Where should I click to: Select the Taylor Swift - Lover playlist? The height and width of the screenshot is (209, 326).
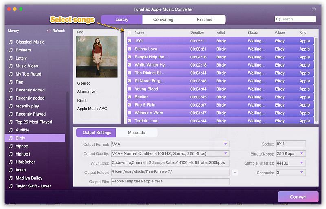33,186
